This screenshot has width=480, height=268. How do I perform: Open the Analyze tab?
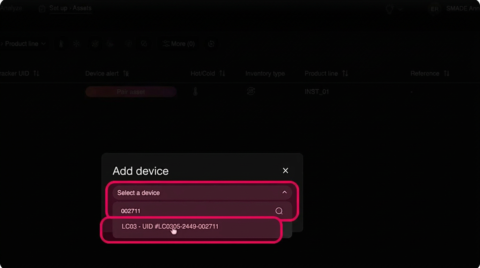(x=11, y=8)
